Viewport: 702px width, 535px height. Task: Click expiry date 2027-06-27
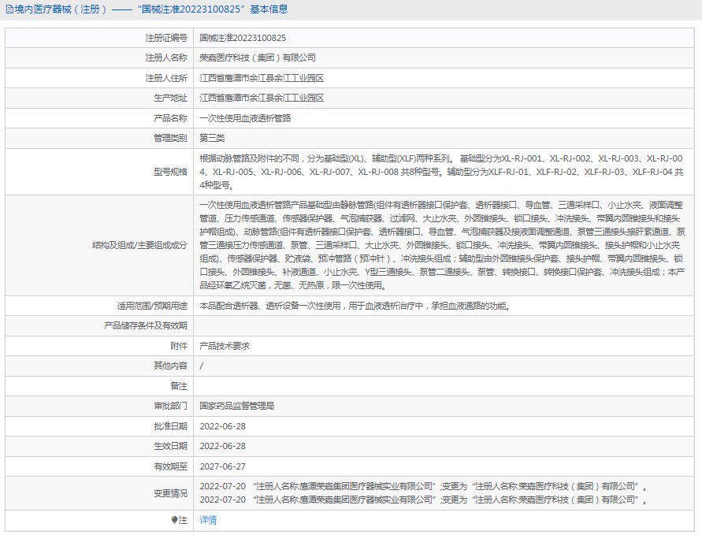pyautogui.click(x=222, y=466)
